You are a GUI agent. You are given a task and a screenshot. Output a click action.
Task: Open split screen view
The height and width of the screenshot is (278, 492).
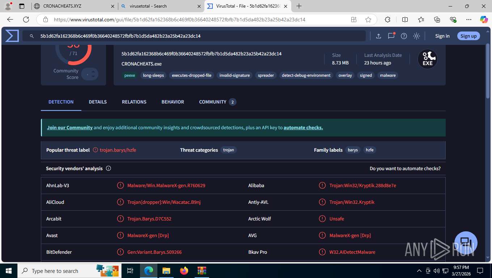[405, 20]
